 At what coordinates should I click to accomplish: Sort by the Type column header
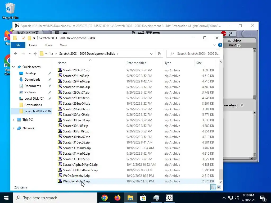179,63
